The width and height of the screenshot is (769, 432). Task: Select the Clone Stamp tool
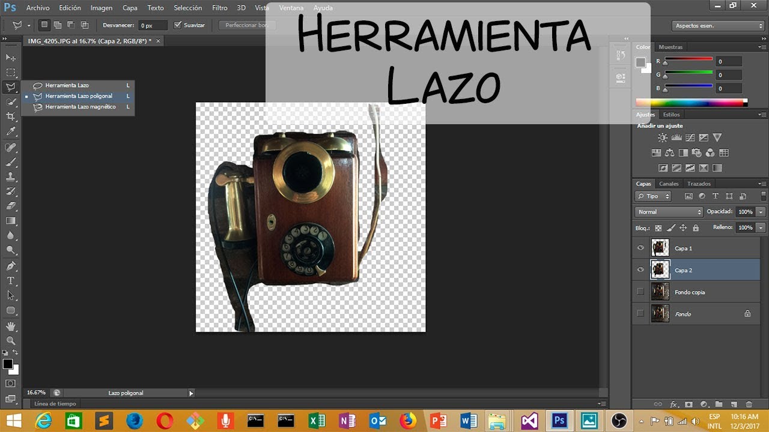click(11, 177)
